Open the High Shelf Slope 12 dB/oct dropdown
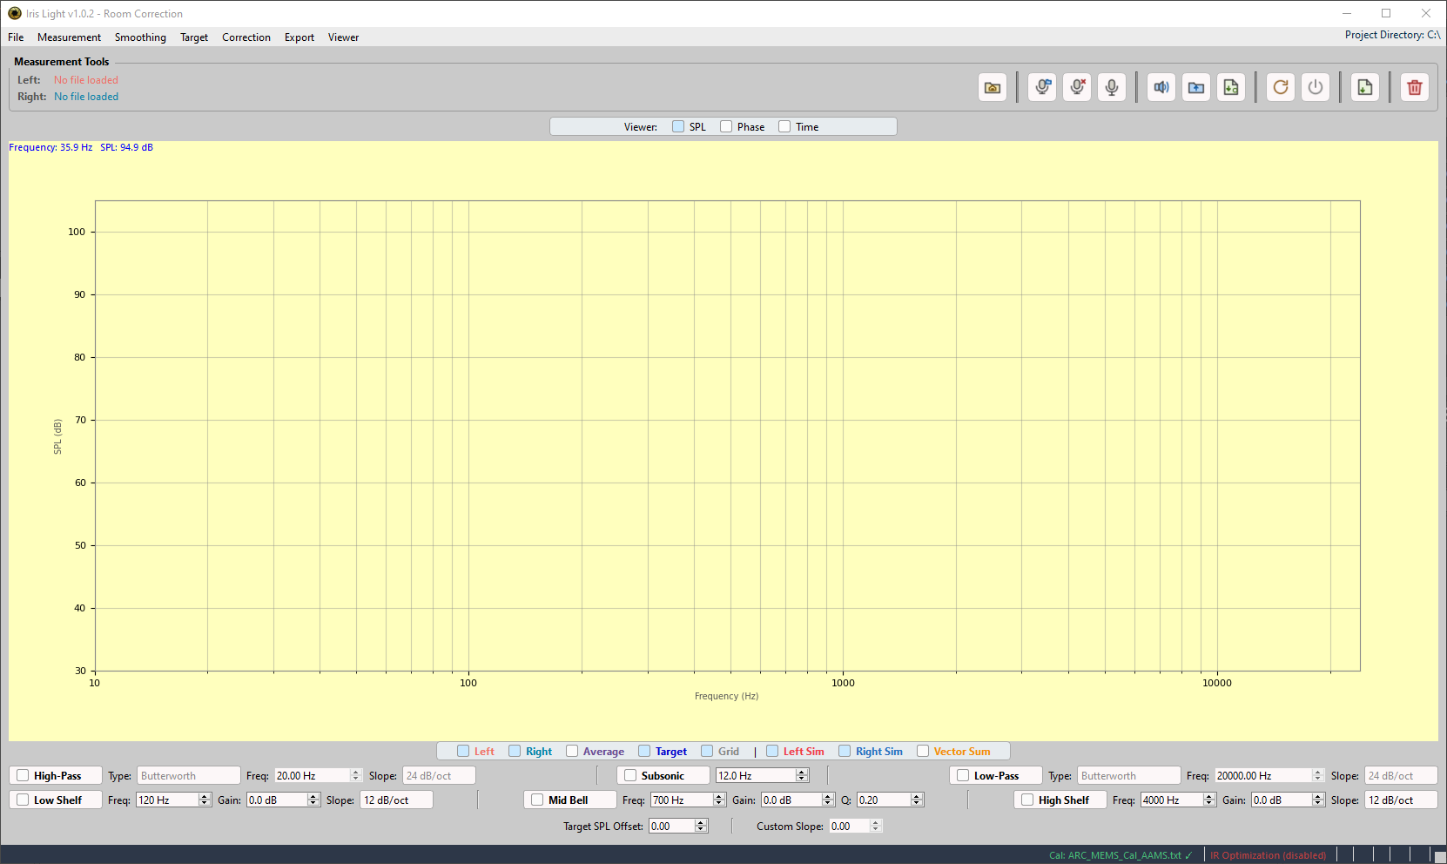 pyautogui.click(x=1401, y=800)
